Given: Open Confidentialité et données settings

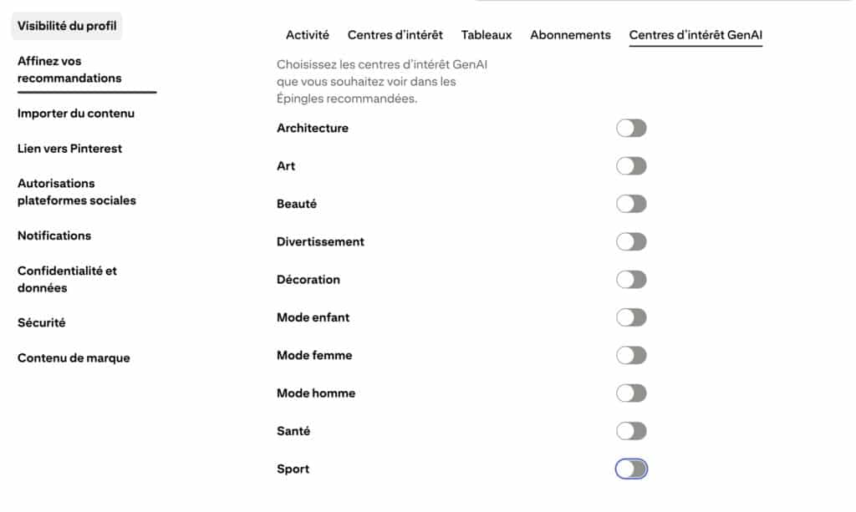Looking at the screenshot, I should click(67, 279).
